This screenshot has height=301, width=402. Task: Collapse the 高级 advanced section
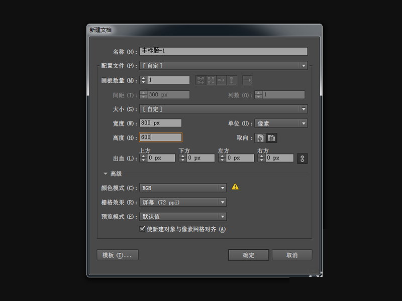pos(106,174)
